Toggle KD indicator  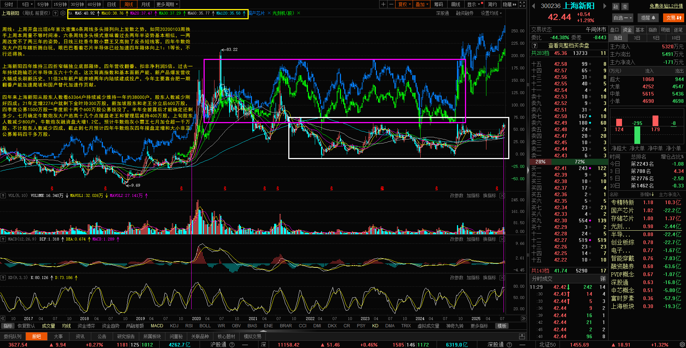point(375,326)
